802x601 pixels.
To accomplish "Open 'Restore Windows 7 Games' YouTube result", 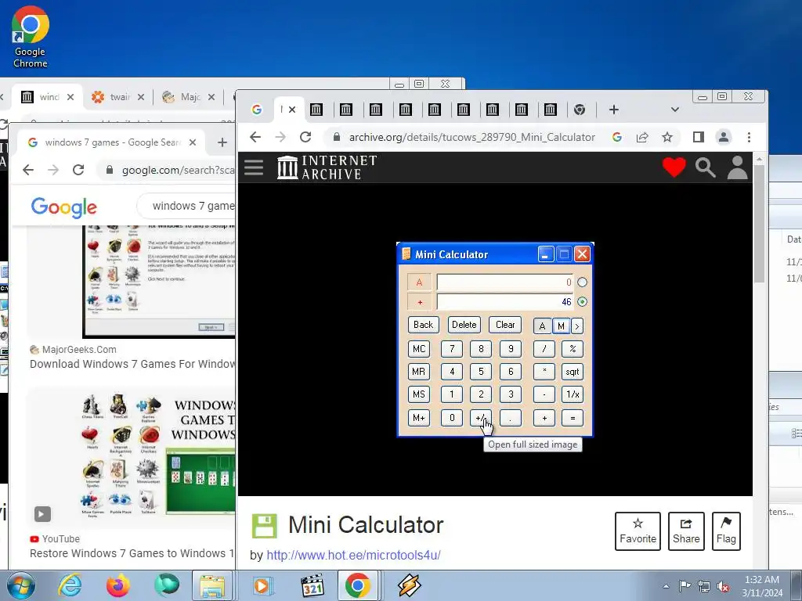I will pos(132,553).
